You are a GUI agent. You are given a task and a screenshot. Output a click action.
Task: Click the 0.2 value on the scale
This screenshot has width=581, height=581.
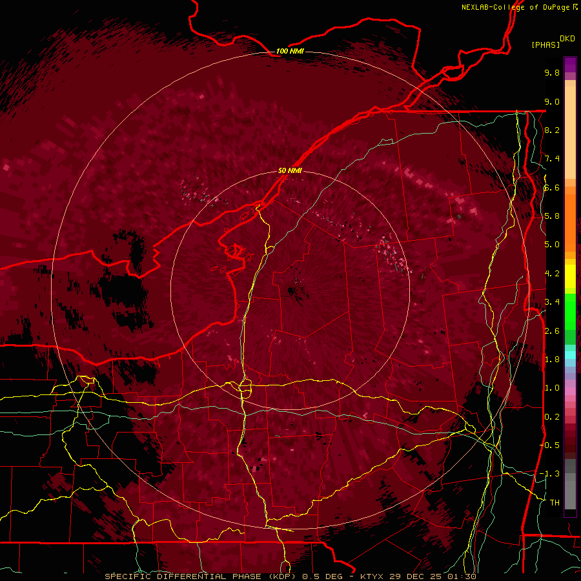552,417
